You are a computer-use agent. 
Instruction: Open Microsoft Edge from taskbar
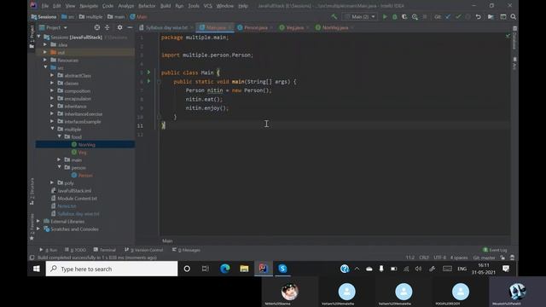pos(225,269)
